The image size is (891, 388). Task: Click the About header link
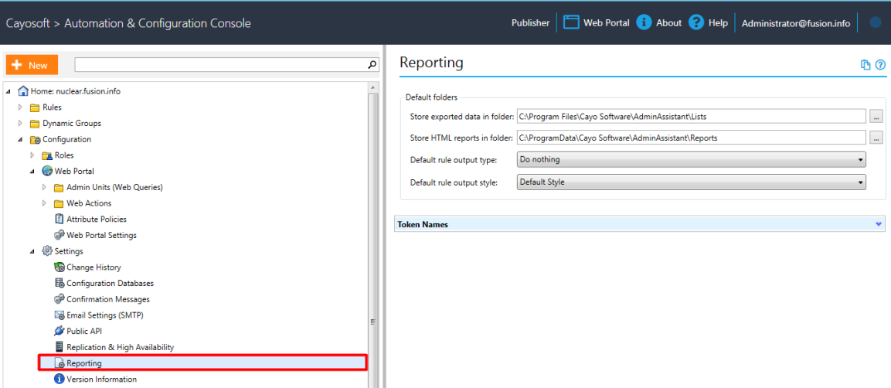pyautogui.click(x=668, y=22)
